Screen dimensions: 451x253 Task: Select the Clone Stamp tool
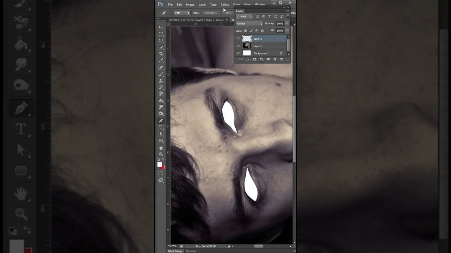point(161,80)
